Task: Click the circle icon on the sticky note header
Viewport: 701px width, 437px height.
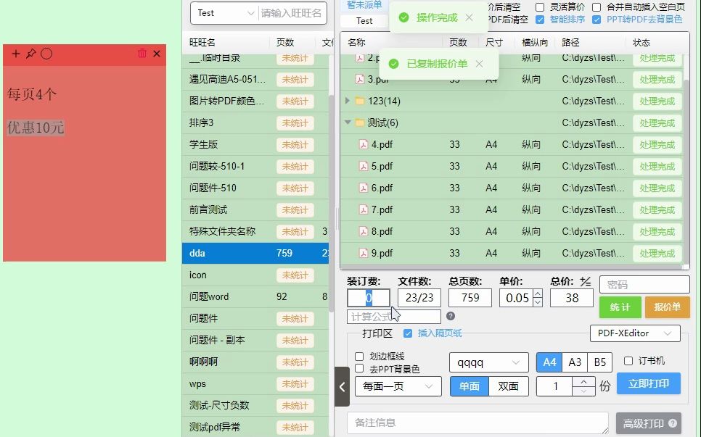Action: point(46,54)
